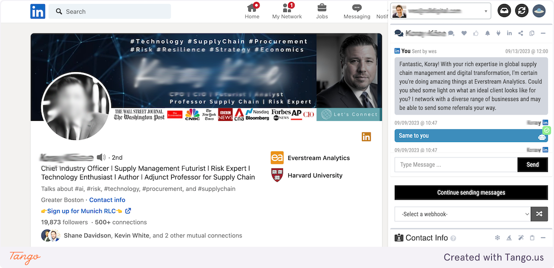Click the webhook shuffle button
Image resolution: width=554 pixels, height=268 pixels.
(540, 214)
